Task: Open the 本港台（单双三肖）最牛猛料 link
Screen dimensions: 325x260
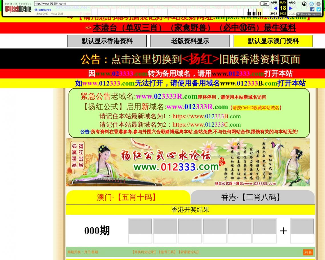Action: point(194,28)
